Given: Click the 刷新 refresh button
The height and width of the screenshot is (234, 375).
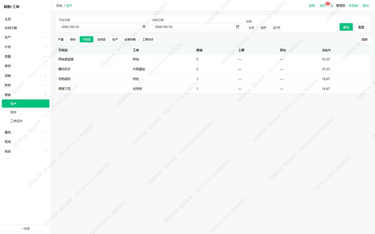Looking at the screenshot, I should [x=364, y=39].
